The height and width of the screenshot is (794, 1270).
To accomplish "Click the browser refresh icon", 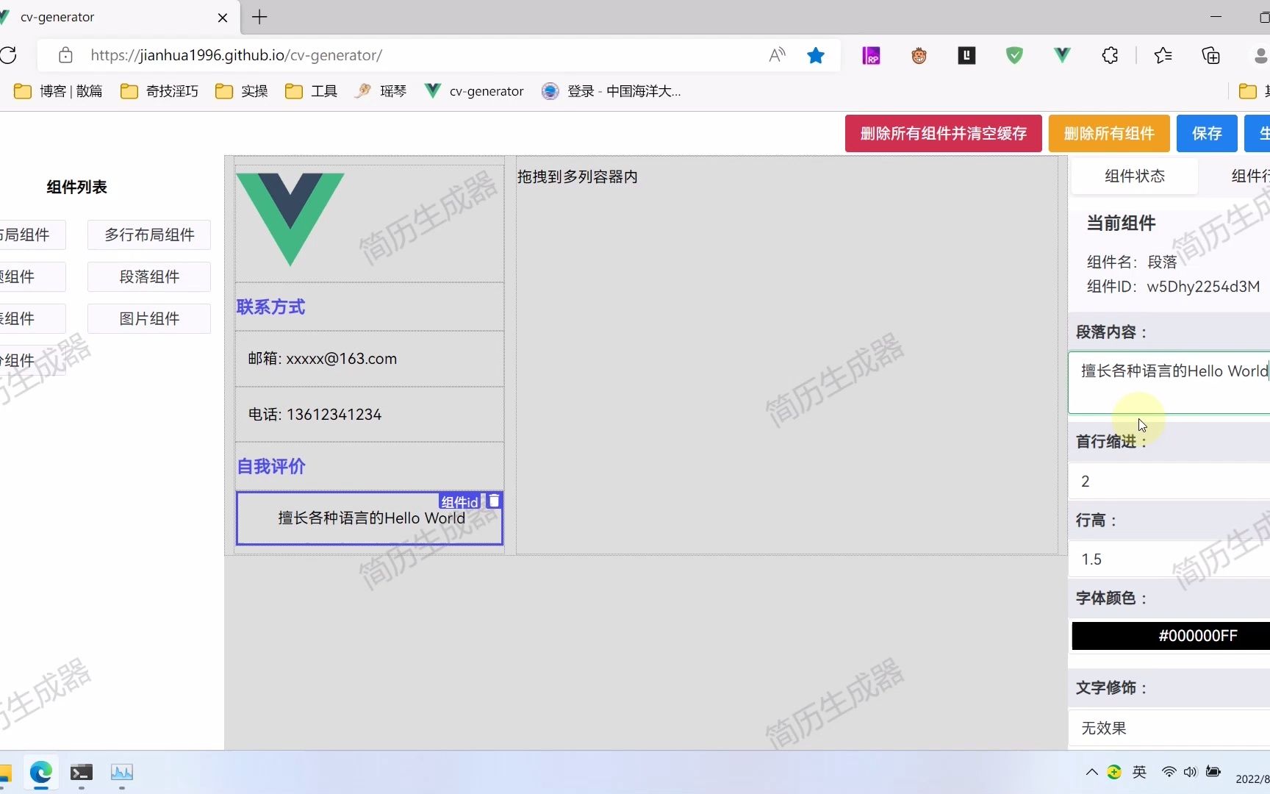I will coord(9,55).
